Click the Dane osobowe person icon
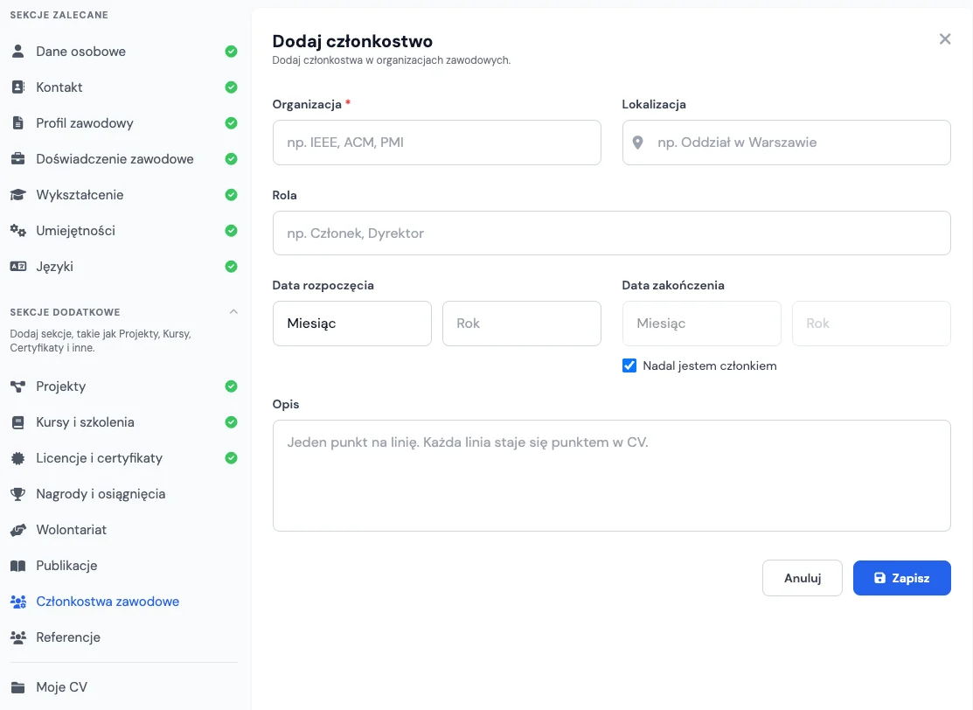 pyautogui.click(x=18, y=52)
